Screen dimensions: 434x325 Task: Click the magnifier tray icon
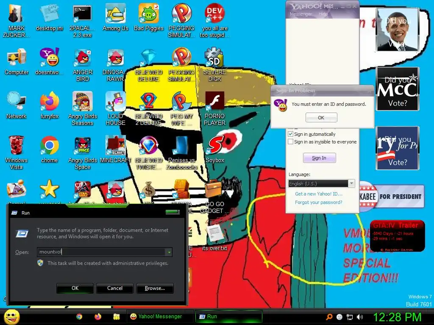tap(329, 317)
